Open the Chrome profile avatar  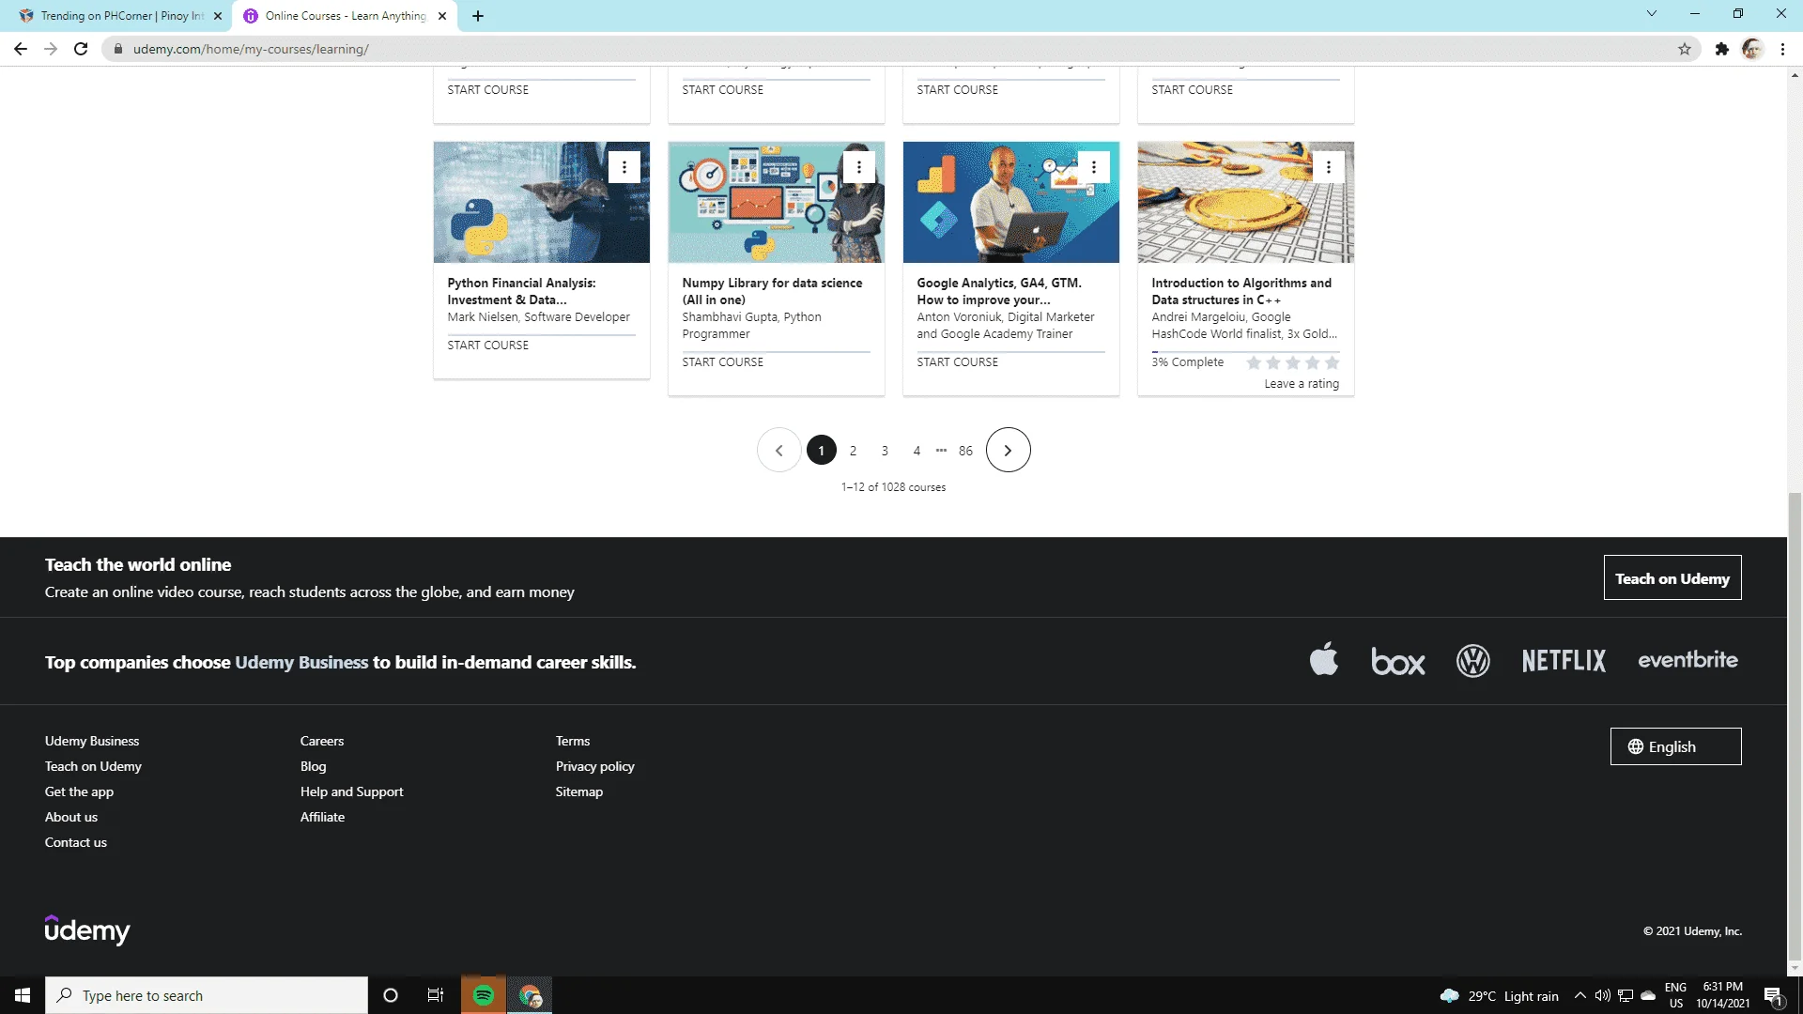pyautogui.click(x=1752, y=49)
